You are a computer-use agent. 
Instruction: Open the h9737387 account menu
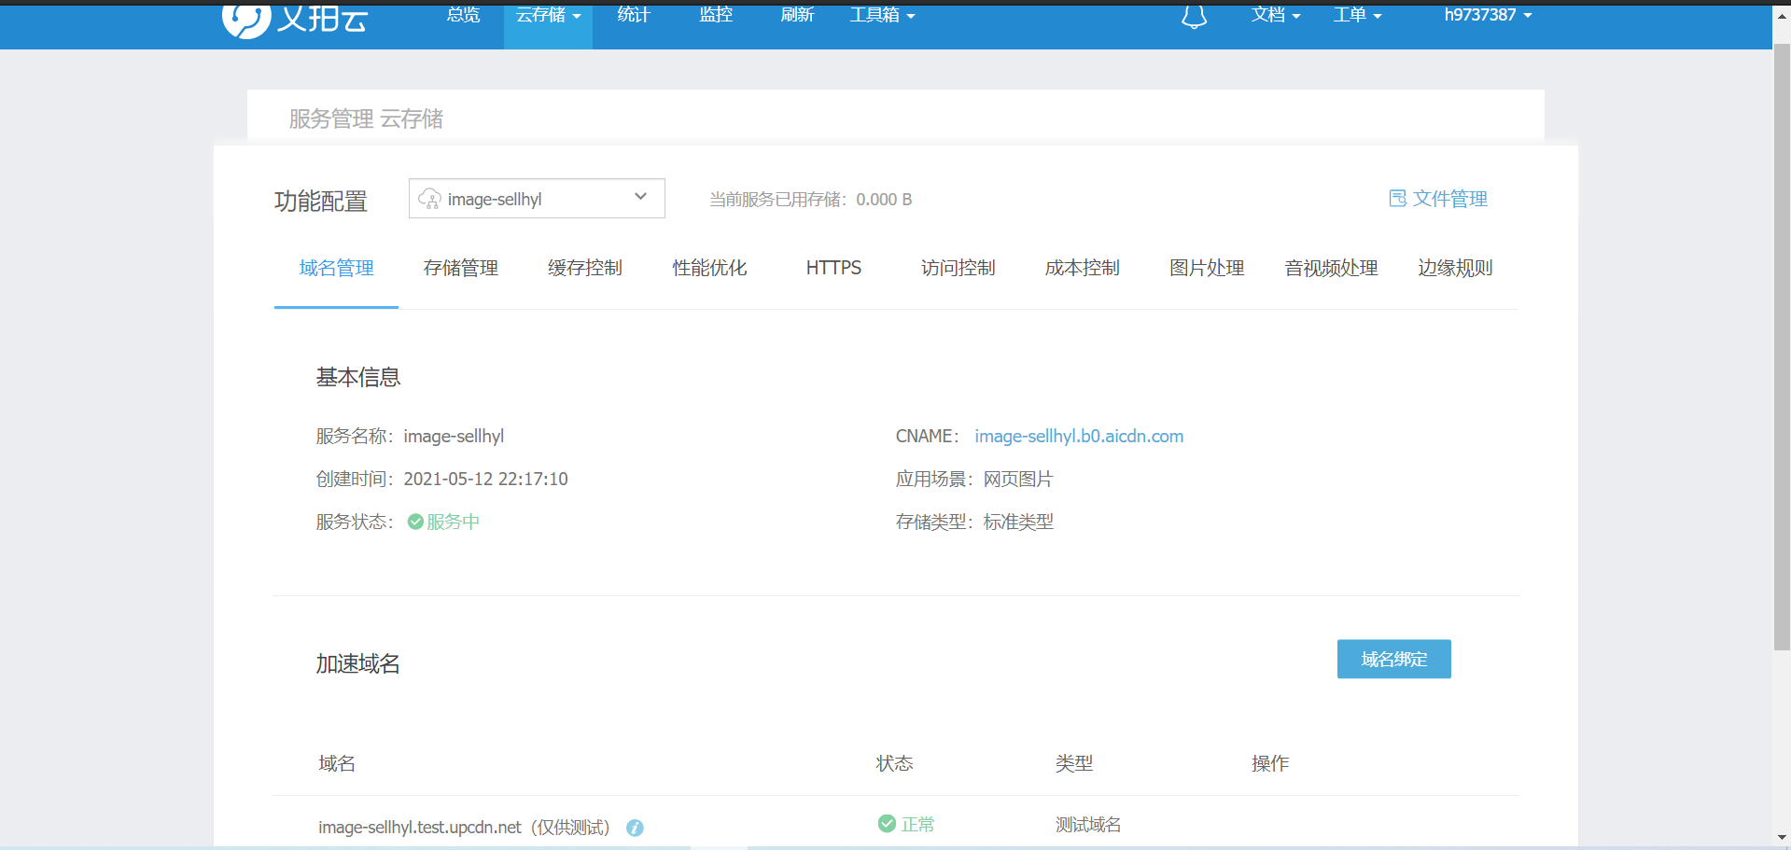(1488, 15)
